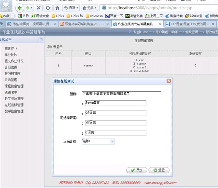Image resolution: width=218 pixels, height=188 pixels.
Task: Click the 修改密码 link in header
Action: pos(191,32)
